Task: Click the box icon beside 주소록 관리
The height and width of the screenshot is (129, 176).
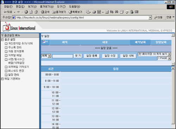Action: click(6, 48)
